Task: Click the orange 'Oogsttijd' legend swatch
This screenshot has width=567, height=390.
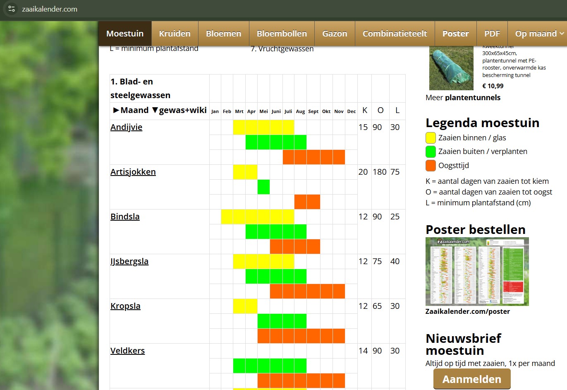Action: pyautogui.click(x=431, y=166)
